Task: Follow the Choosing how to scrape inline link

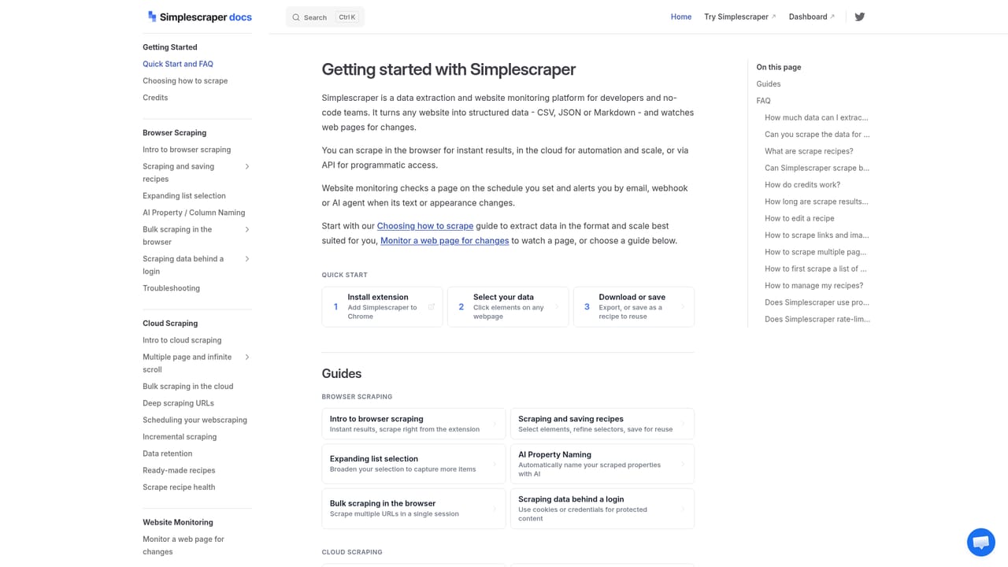Action: click(x=425, y=226)
